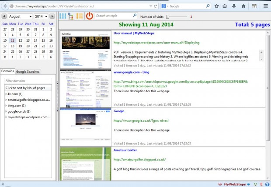The image size is (271, 187).
Task: Go to the next month in calendar
Action: coord(52,17)
